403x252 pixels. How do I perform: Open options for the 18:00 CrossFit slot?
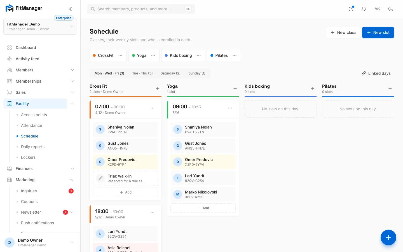[x=153, y=213]
